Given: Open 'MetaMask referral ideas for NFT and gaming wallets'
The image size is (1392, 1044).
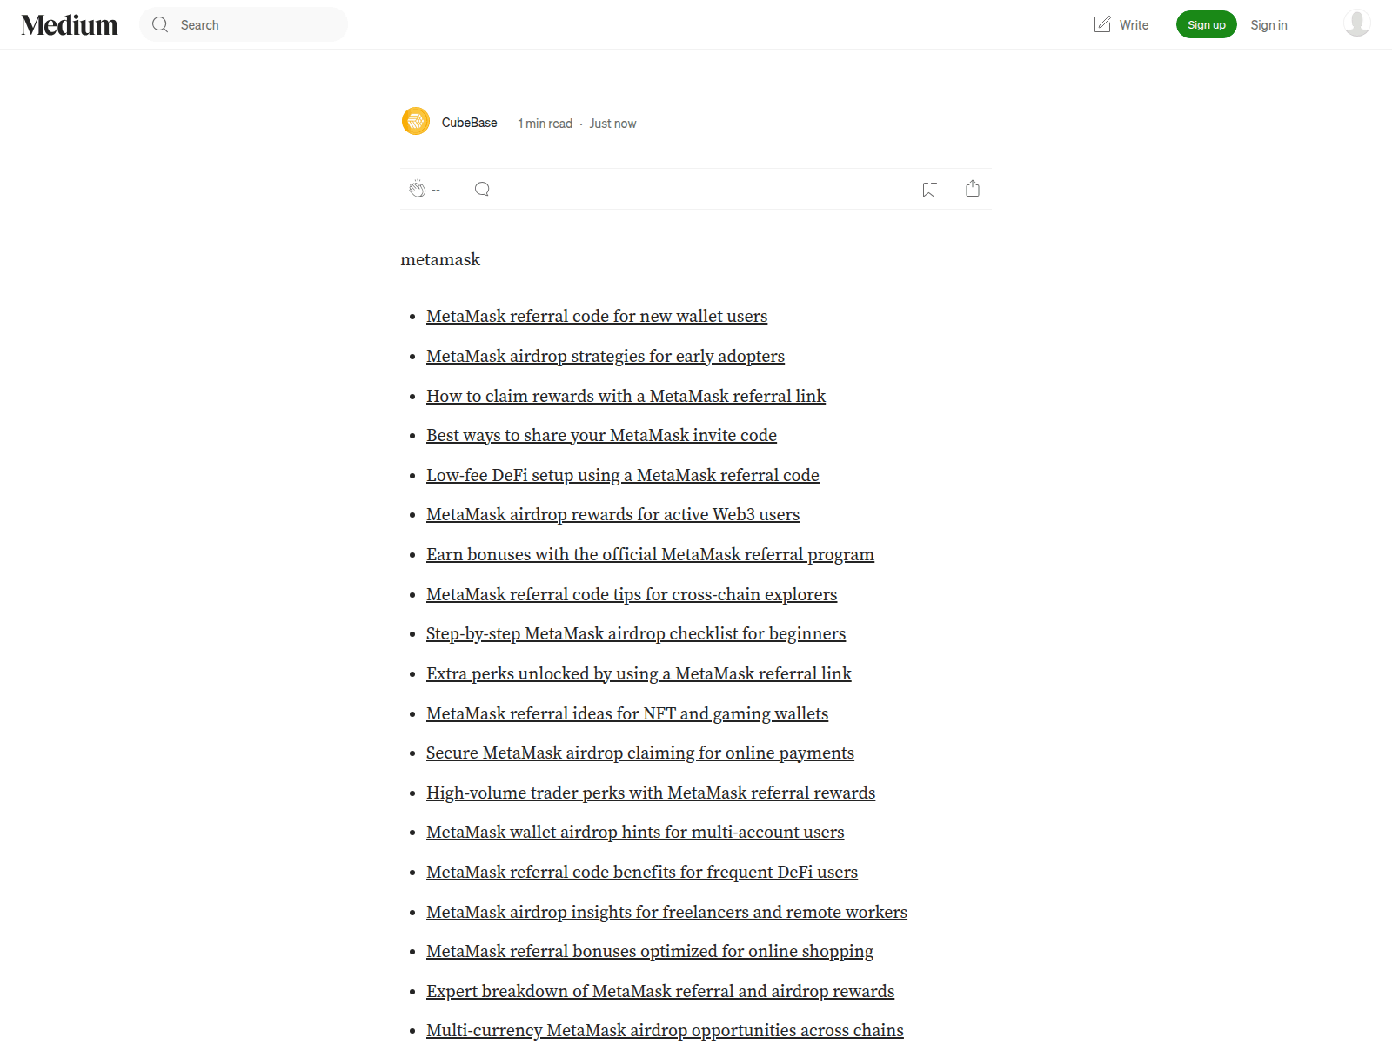Looking at the screenshot, I should point(627,714).
